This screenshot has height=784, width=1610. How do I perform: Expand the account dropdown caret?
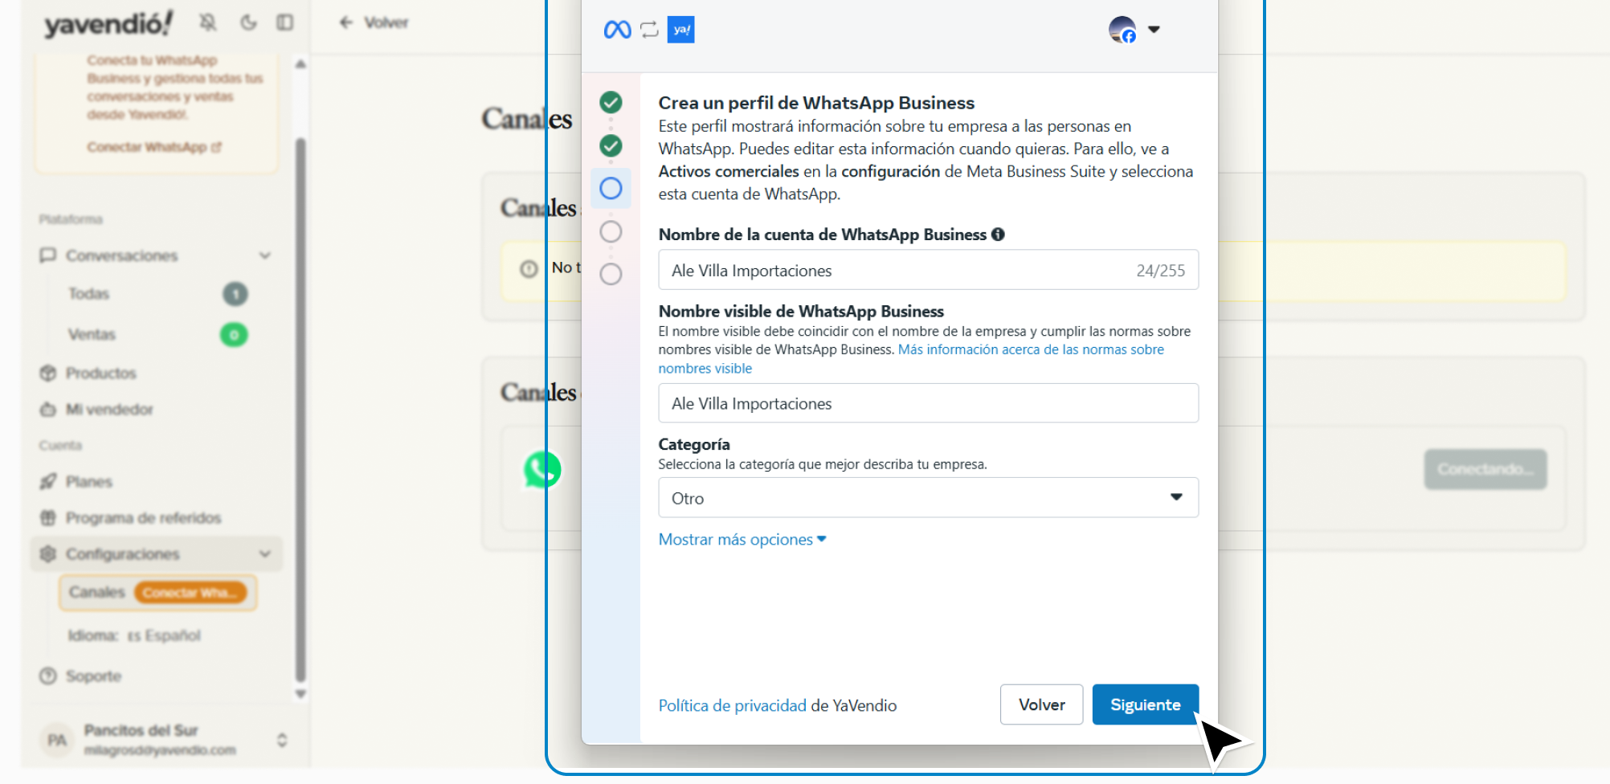click(x=1154, y=29)
